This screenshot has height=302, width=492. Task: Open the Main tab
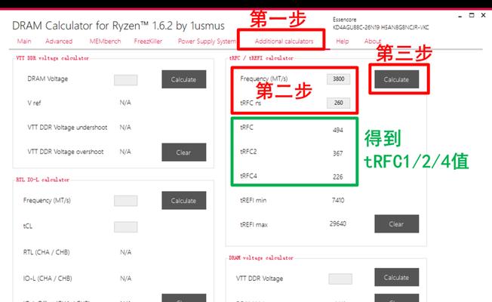(x=24, y=41)
